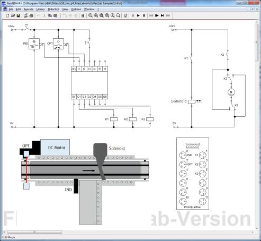This screenshot has width=261, height=241.
Task: Start simulation with the Play button
Action: click(138, 15)
